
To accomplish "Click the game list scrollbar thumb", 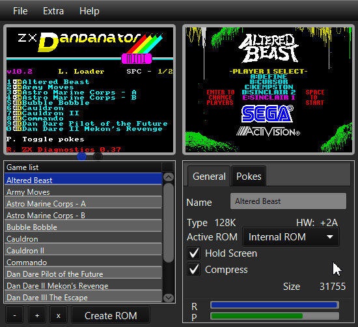I will [169, 223].
